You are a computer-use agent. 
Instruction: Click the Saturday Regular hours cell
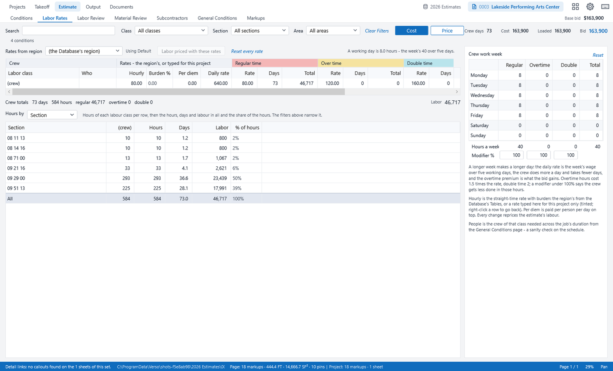point(512,126)
